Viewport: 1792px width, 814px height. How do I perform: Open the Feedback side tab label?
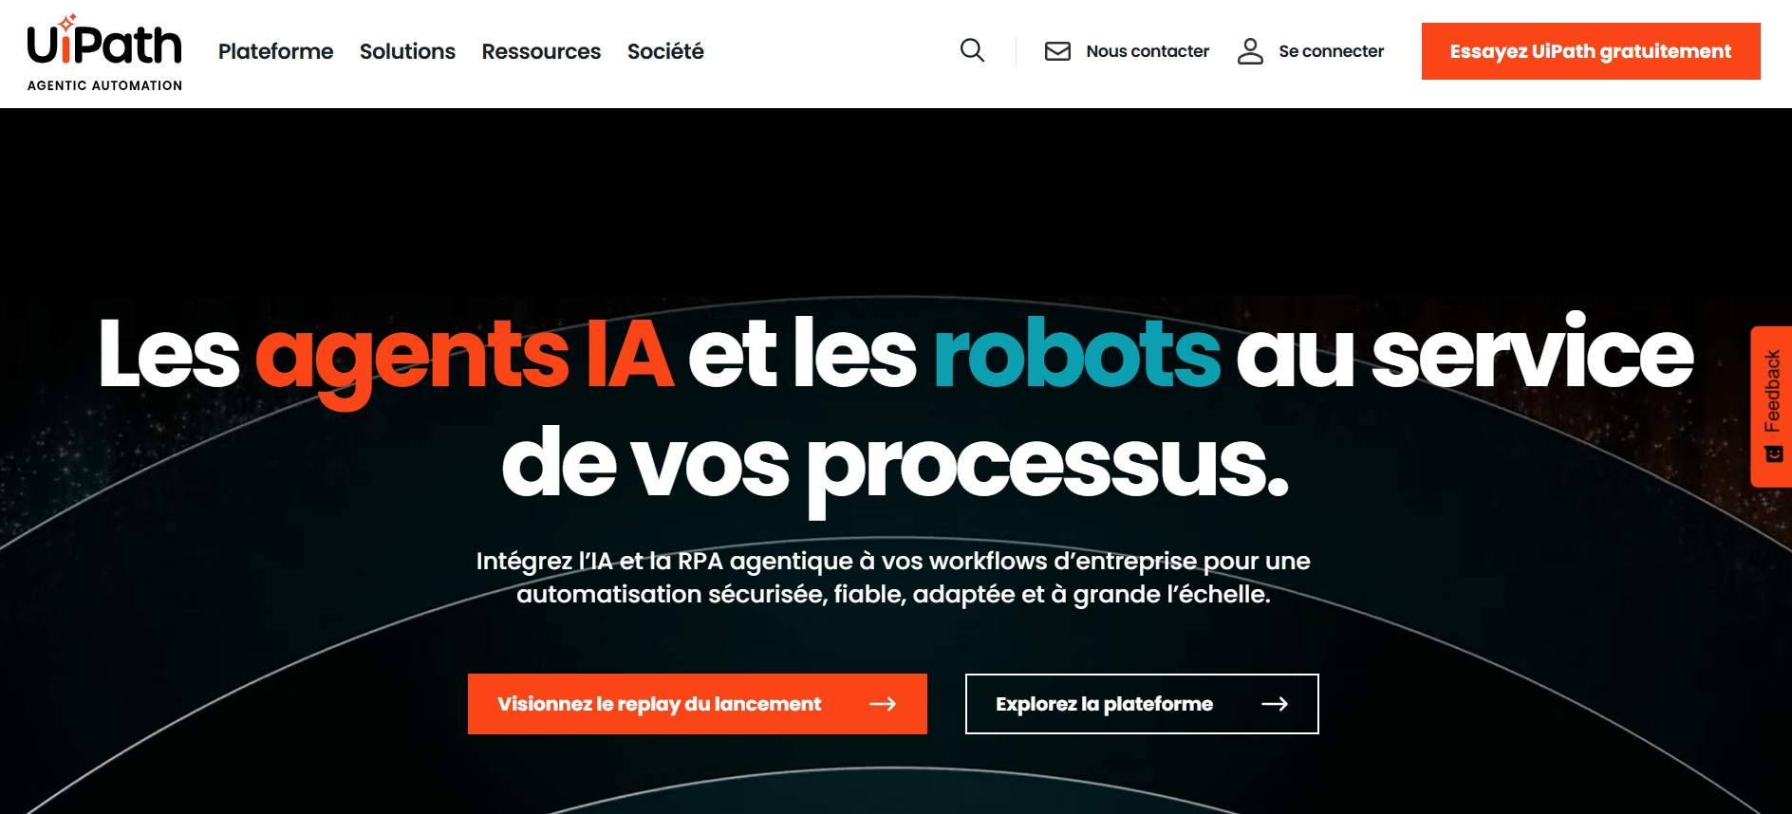[x=1772, y=391]
